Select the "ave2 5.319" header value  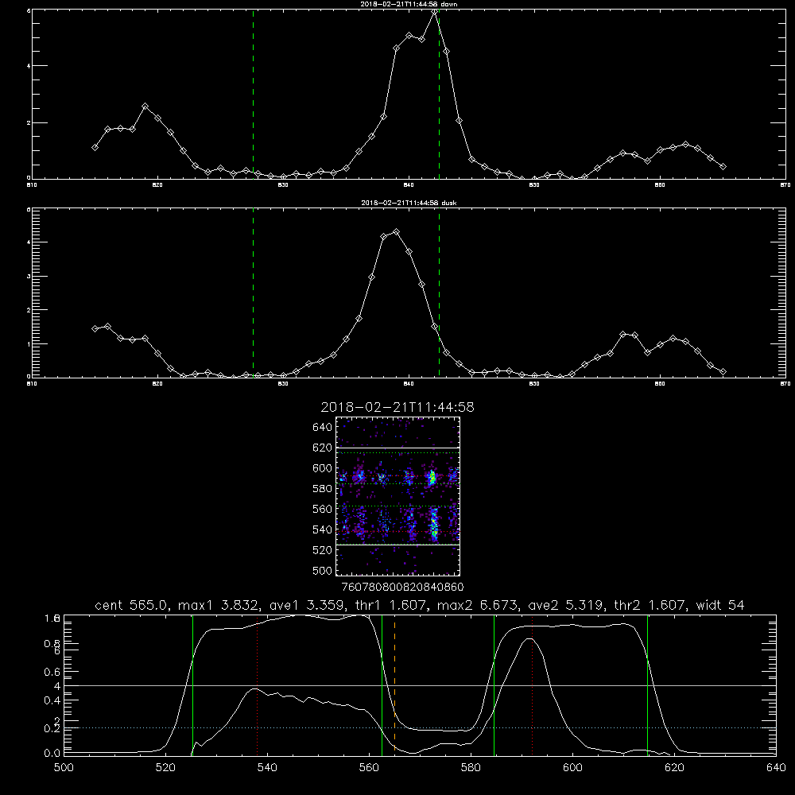point(566,605)
